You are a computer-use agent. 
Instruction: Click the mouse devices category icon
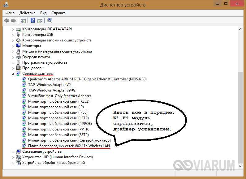tap(18, 51)
